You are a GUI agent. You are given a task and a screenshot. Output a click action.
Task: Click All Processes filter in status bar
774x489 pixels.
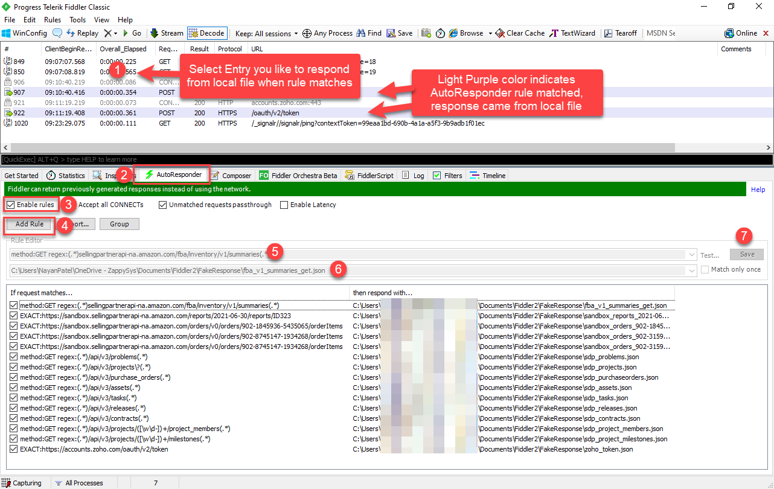[78, 483]
